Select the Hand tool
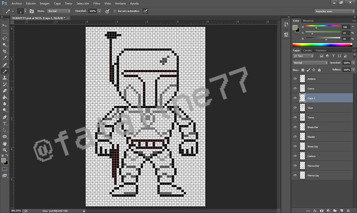This screenshot has width=357, height=213. click(4, 143)
